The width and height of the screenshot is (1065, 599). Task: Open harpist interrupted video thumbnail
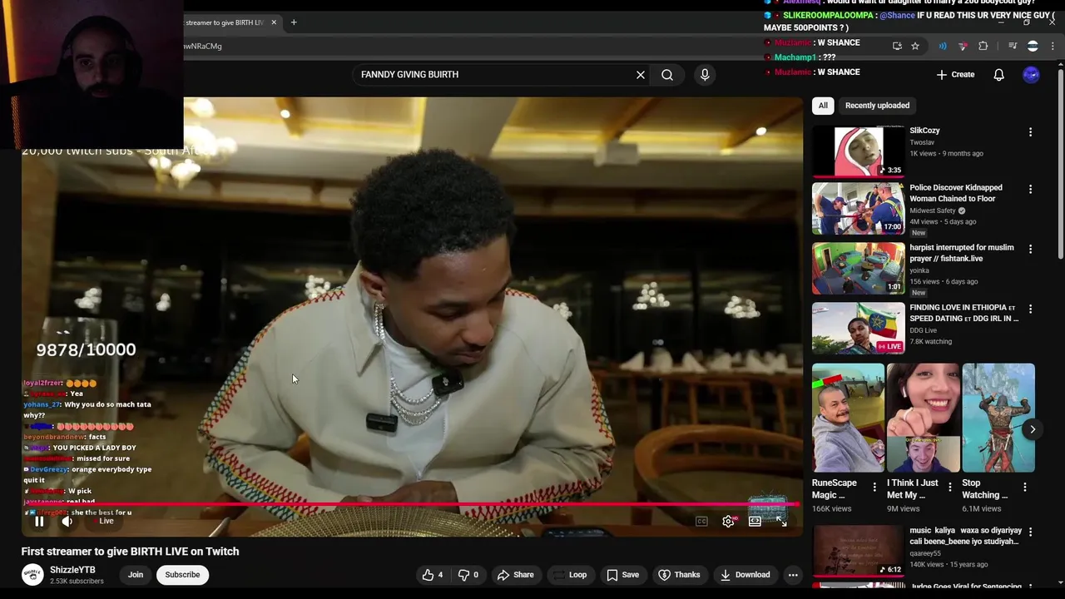coord(858,269)
